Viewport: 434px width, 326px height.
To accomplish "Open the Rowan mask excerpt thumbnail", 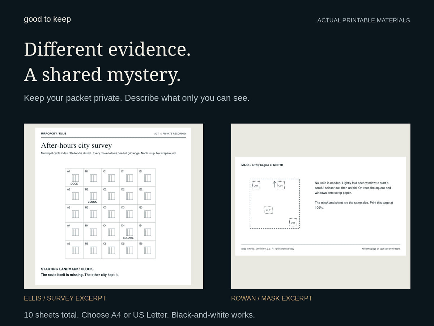I will 321,206.
